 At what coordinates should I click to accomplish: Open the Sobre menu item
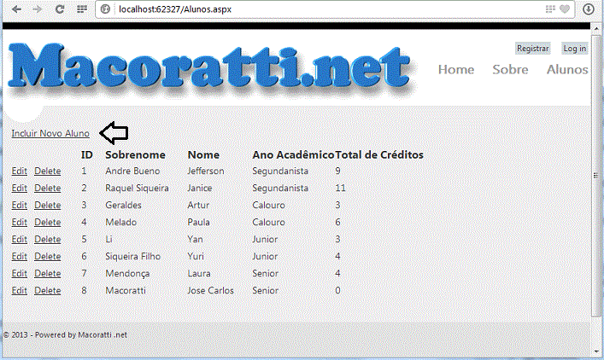point(510,70)
